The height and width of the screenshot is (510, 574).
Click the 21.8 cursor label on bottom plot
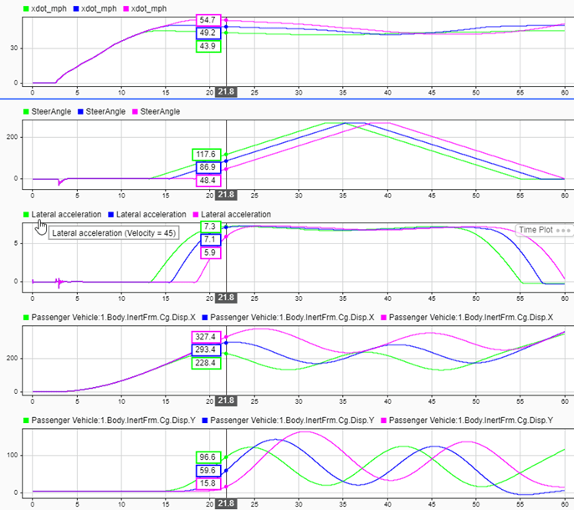tap(227, 504)
